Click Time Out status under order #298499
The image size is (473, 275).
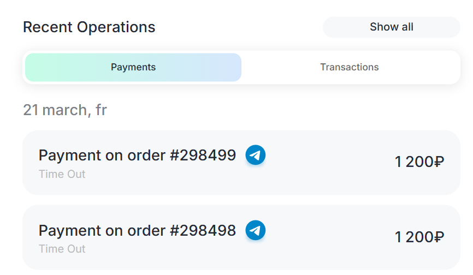tap(62, 174)
